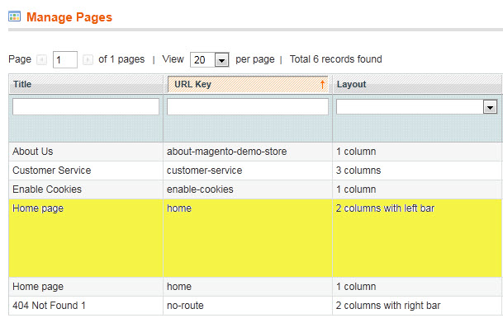Click the customer-service URL key cell
The image size is (503, 318).
(x=248, y=171)
